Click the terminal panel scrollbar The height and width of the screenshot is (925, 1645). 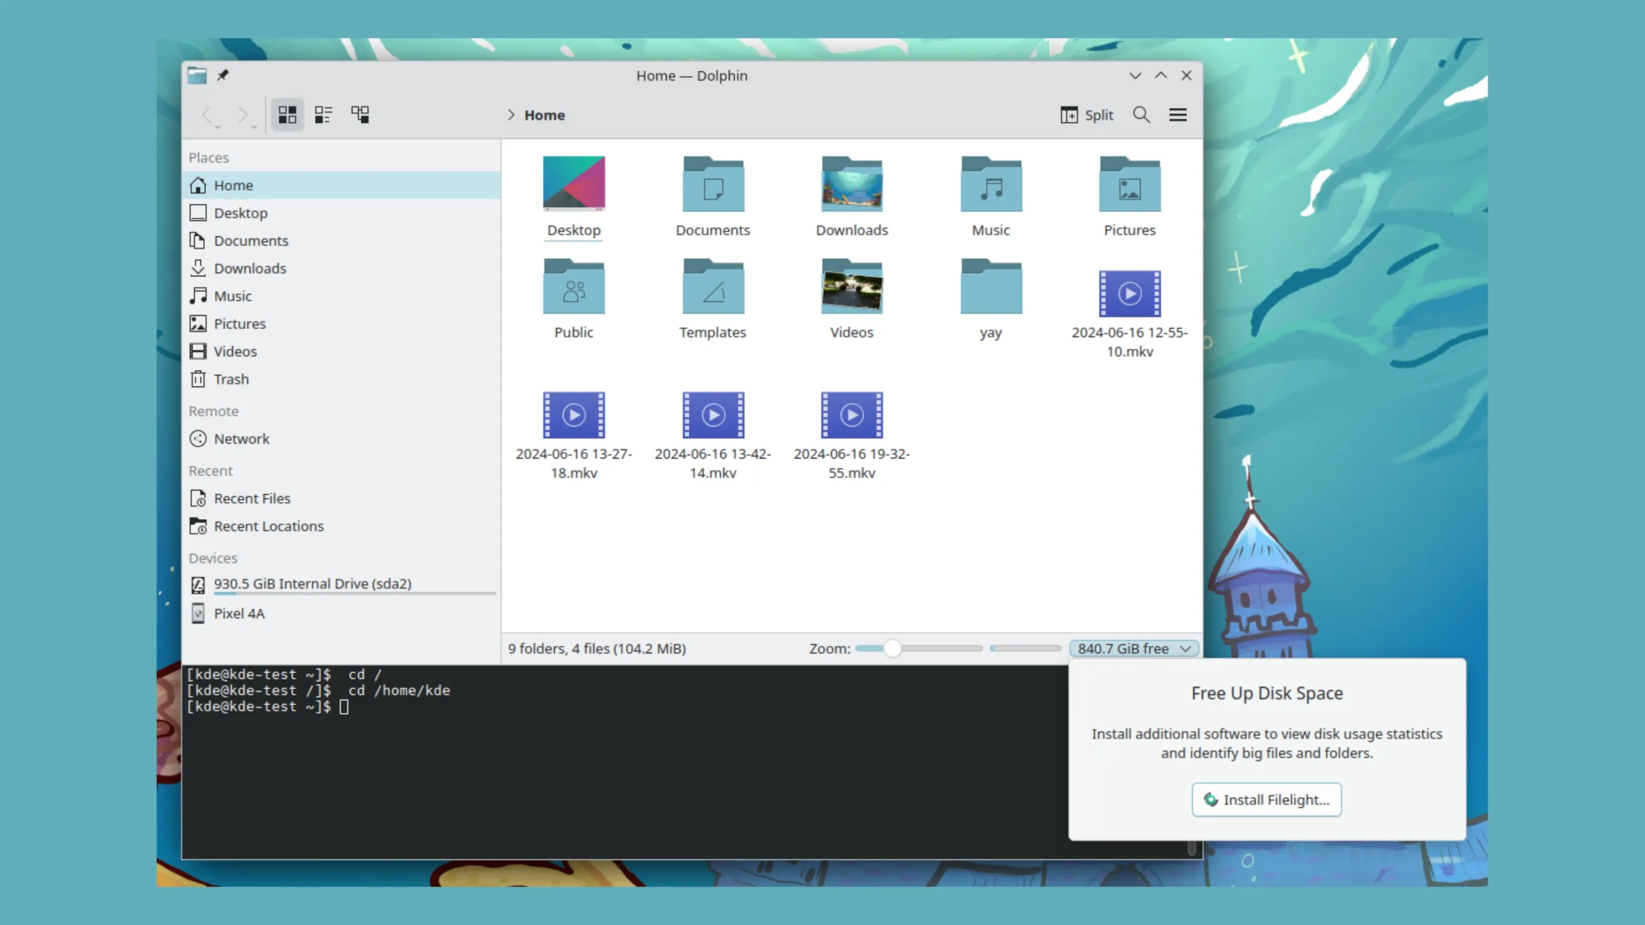click(x=1191, y=848)
